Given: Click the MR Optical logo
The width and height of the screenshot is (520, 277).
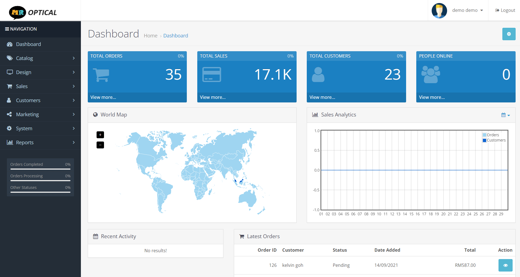Looking at the screenshot, I should (33, 12).
